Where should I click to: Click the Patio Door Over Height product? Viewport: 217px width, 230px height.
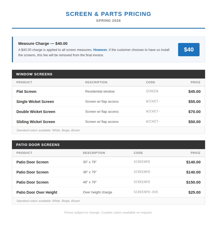tap(37, 192)
